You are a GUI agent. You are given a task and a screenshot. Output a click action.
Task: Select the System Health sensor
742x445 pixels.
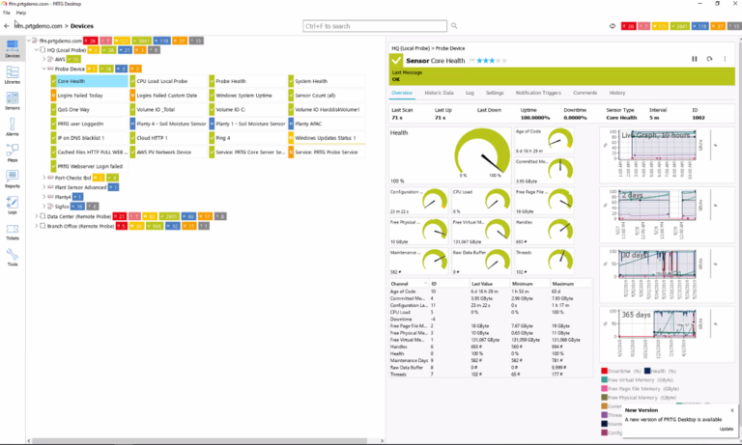(327, 81)
